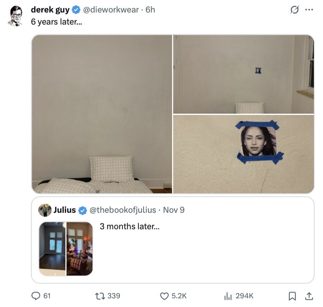Open the taped portrait close-up photo
The width and height of the screenshot is (323, 307).
(243, 154)
